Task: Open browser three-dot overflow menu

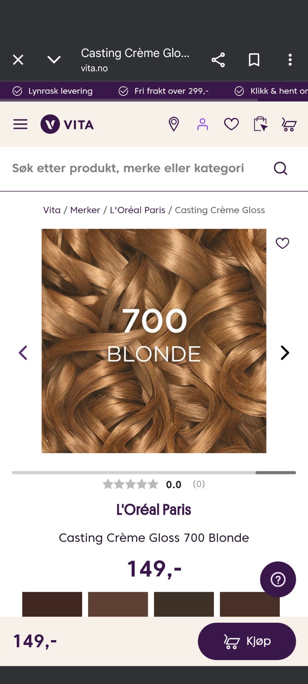Action: (x=290, y=60)
